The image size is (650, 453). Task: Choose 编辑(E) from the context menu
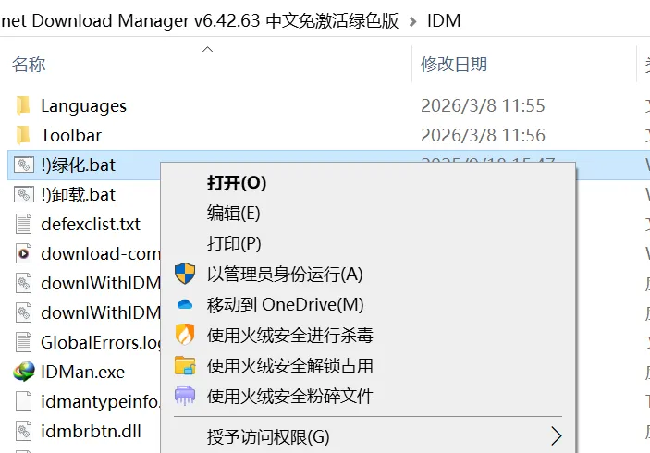[233, 214]
